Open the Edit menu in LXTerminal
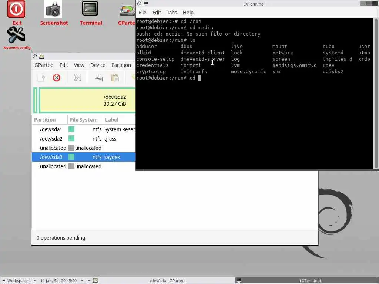The width and height of the screenshot is (379, 284). [x=157, y=13]
